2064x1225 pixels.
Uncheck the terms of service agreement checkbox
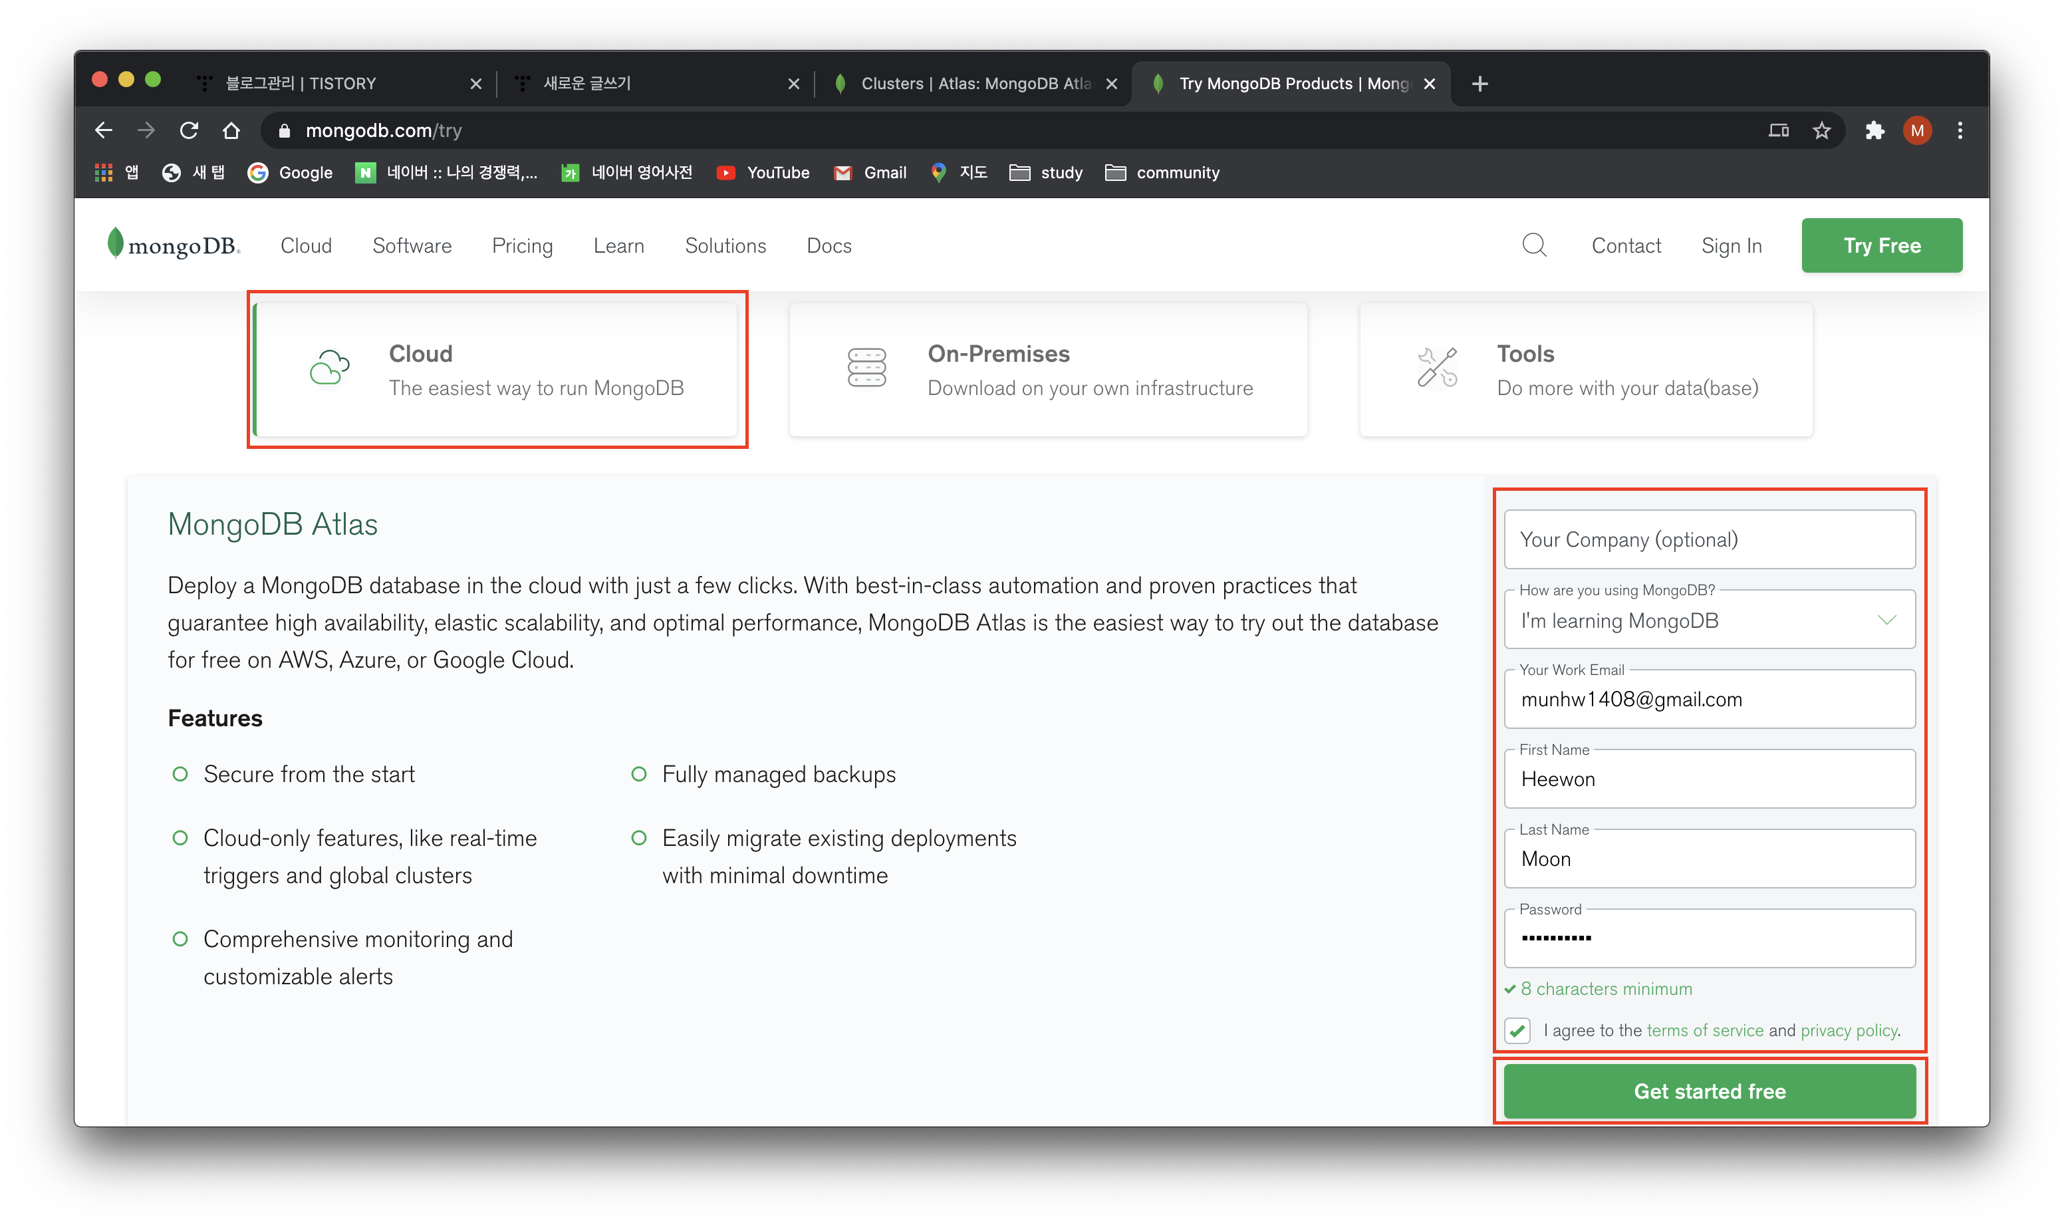click(1517, 1030)
